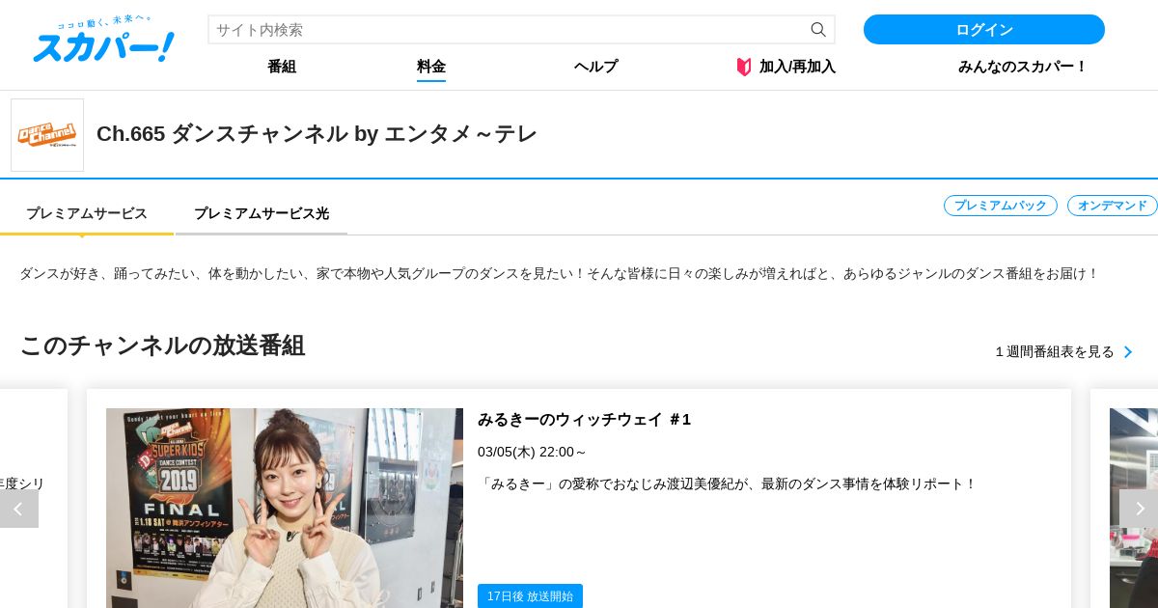Open the 番組 menu
Viewport: 1158px width, 608px height.
coord(282,67)
